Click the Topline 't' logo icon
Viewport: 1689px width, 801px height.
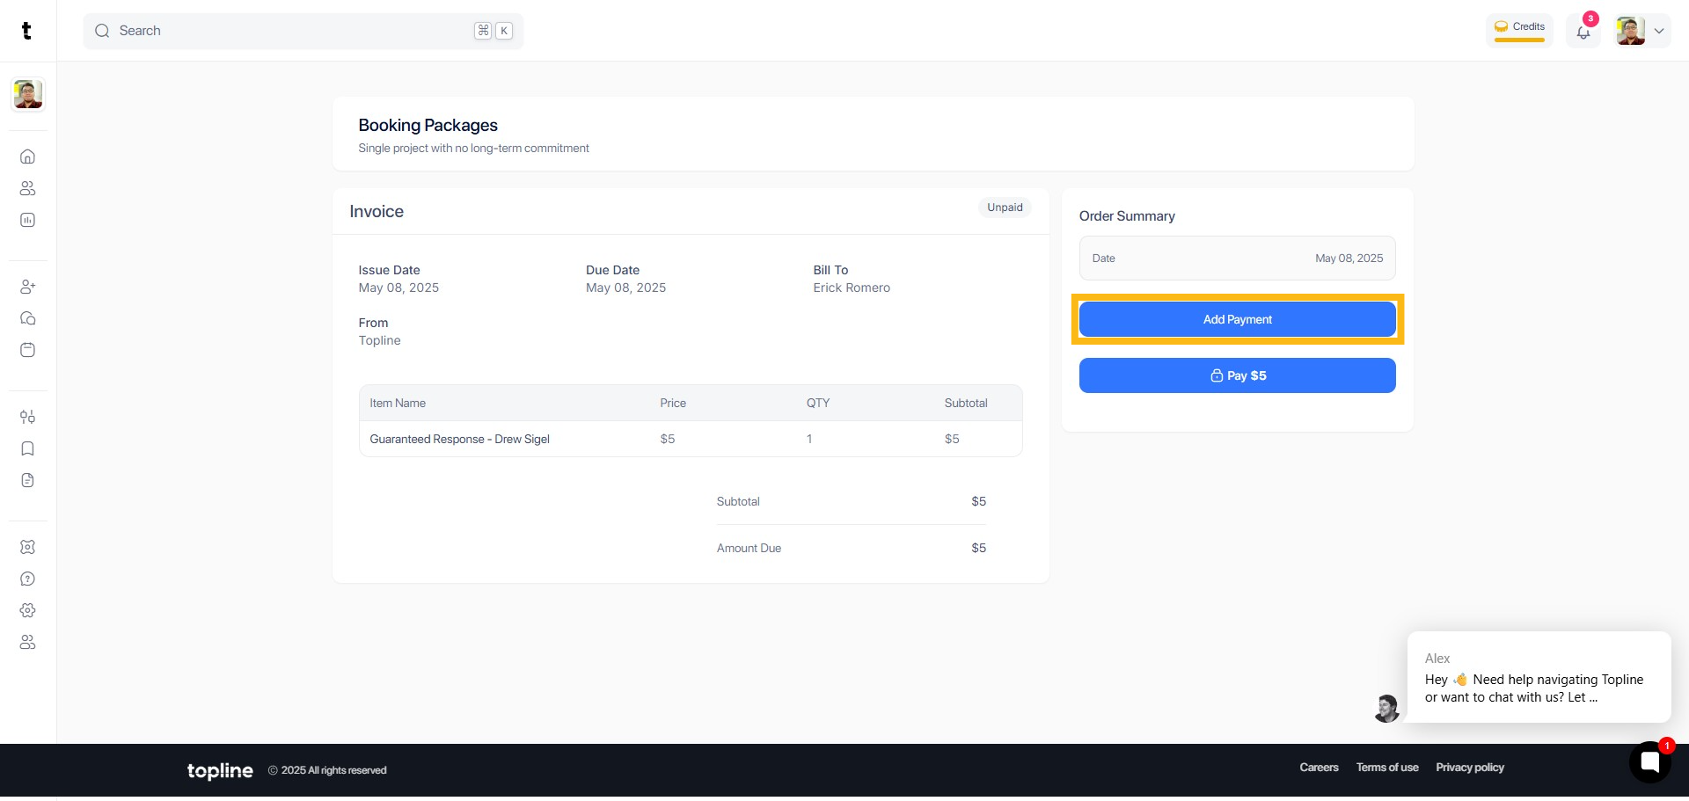point(26,31)
